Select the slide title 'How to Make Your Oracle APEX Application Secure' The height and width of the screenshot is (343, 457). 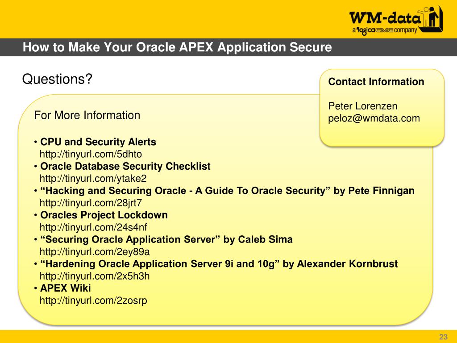[177, 47]
